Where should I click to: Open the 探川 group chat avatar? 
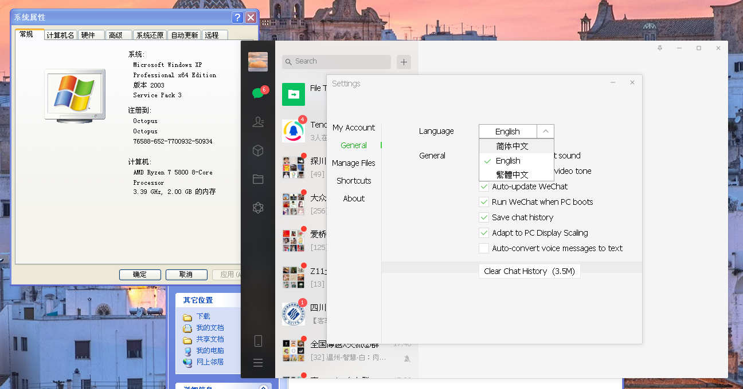[x=294, y=168]
